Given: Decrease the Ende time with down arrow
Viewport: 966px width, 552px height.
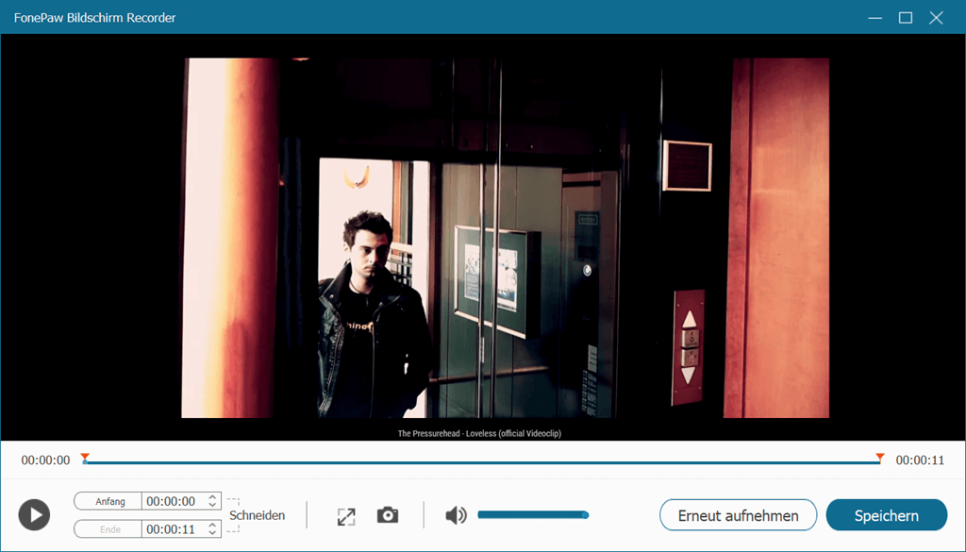Looking at the screenshot, I should pyautogui.click(x=212, y=533).
